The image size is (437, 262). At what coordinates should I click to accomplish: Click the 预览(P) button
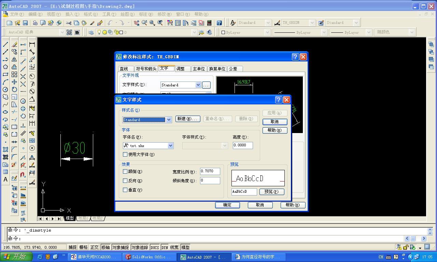(271, 192)
